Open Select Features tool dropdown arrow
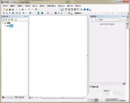 (32, 13)
